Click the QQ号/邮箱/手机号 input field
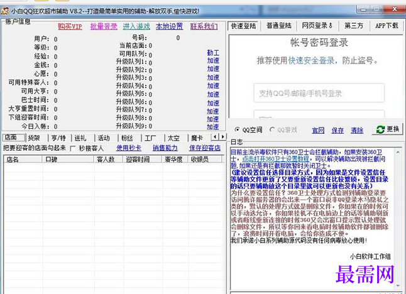The height and width of the screenshot is (294, 406). pyautogui.click(x=319, y=93)
